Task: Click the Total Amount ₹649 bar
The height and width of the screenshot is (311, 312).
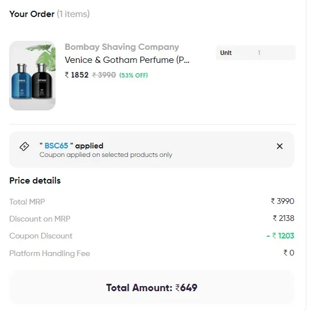Action: [x=152, y=288]
